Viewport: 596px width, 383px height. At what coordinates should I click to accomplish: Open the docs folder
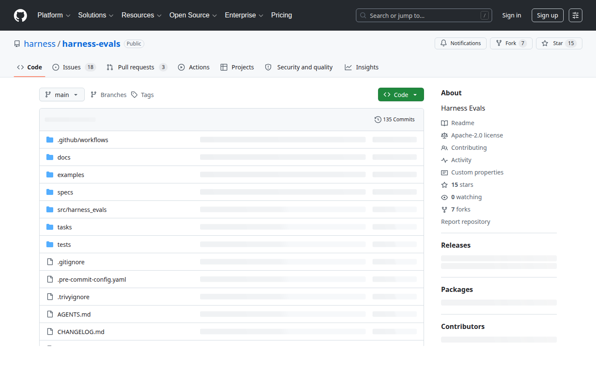point(64,157)
